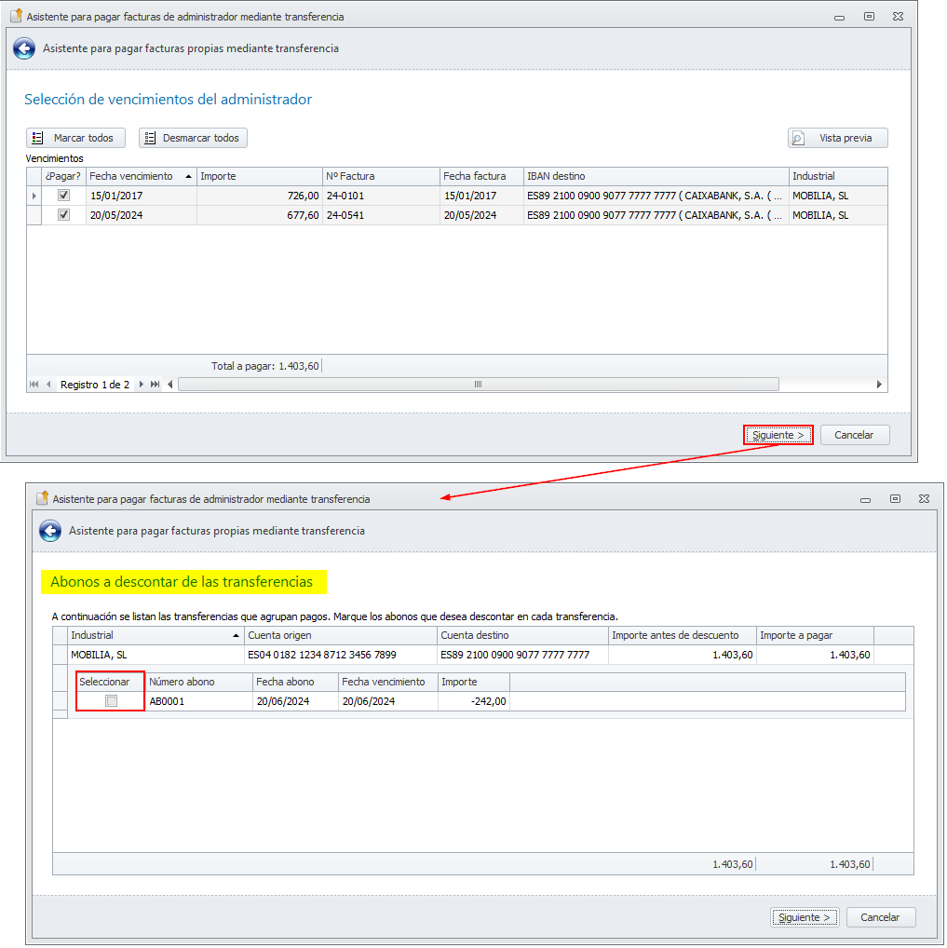Sort by the Industrial column in the Abonos grid
The height and width of the screenshot is (948, 947).
tap(156, 635)
